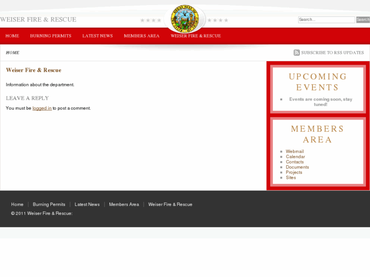This screenshot has width=370, height=277.
Task: Click the LEAVE A REPLY heading
Action: [x=27, y=98]
